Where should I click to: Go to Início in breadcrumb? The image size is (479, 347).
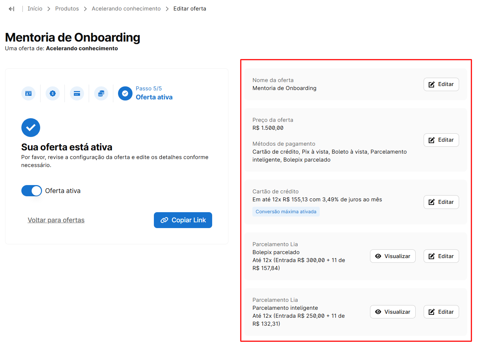pos(35,9)
